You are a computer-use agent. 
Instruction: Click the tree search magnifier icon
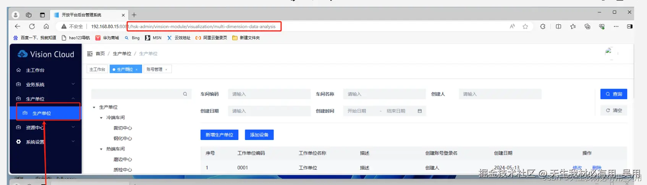[185, 94]
